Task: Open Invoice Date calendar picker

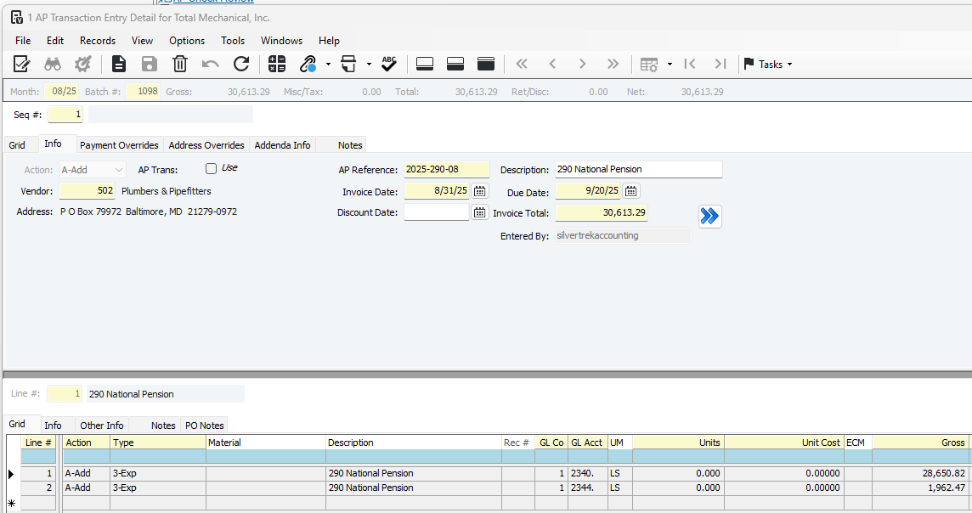Action: pos(480,191)
